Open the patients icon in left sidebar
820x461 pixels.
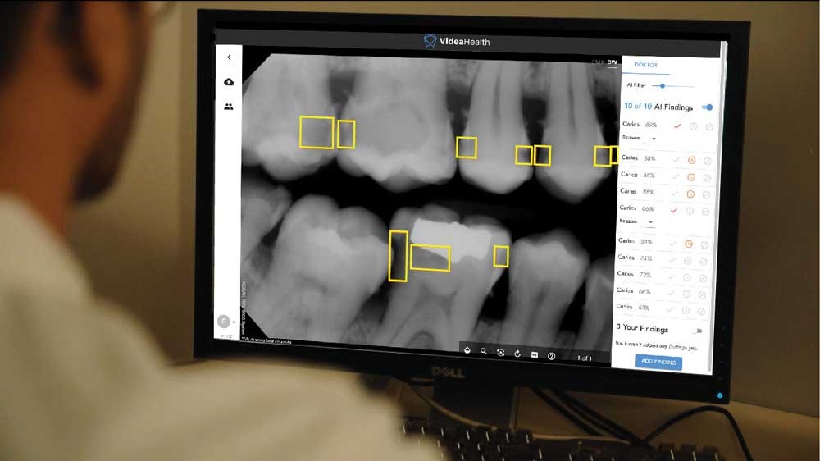click(x=228, y=107)
